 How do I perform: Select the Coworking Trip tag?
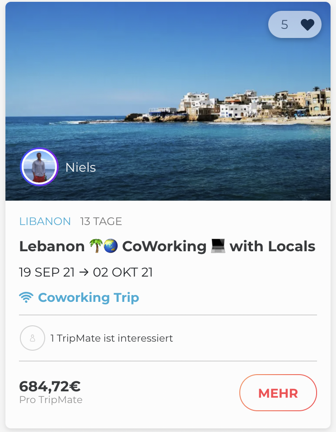tap(89, 298)
